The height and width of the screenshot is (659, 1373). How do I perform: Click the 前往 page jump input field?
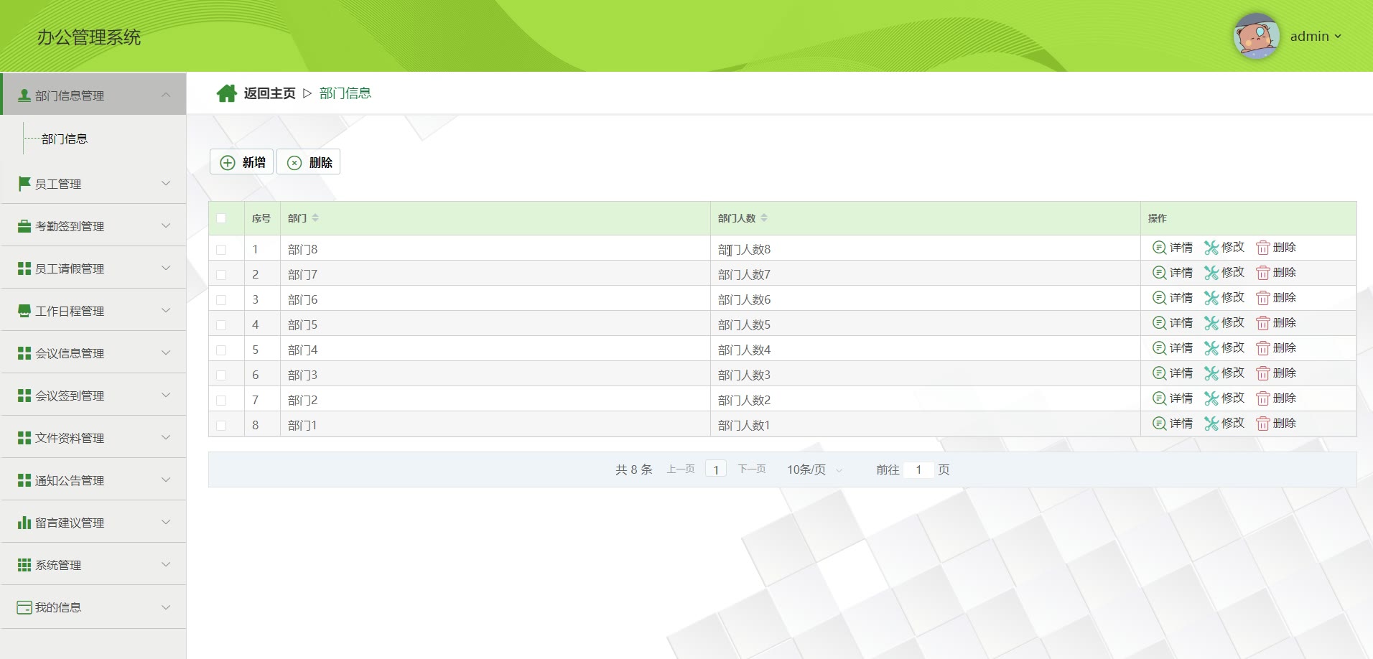(918, 469)
